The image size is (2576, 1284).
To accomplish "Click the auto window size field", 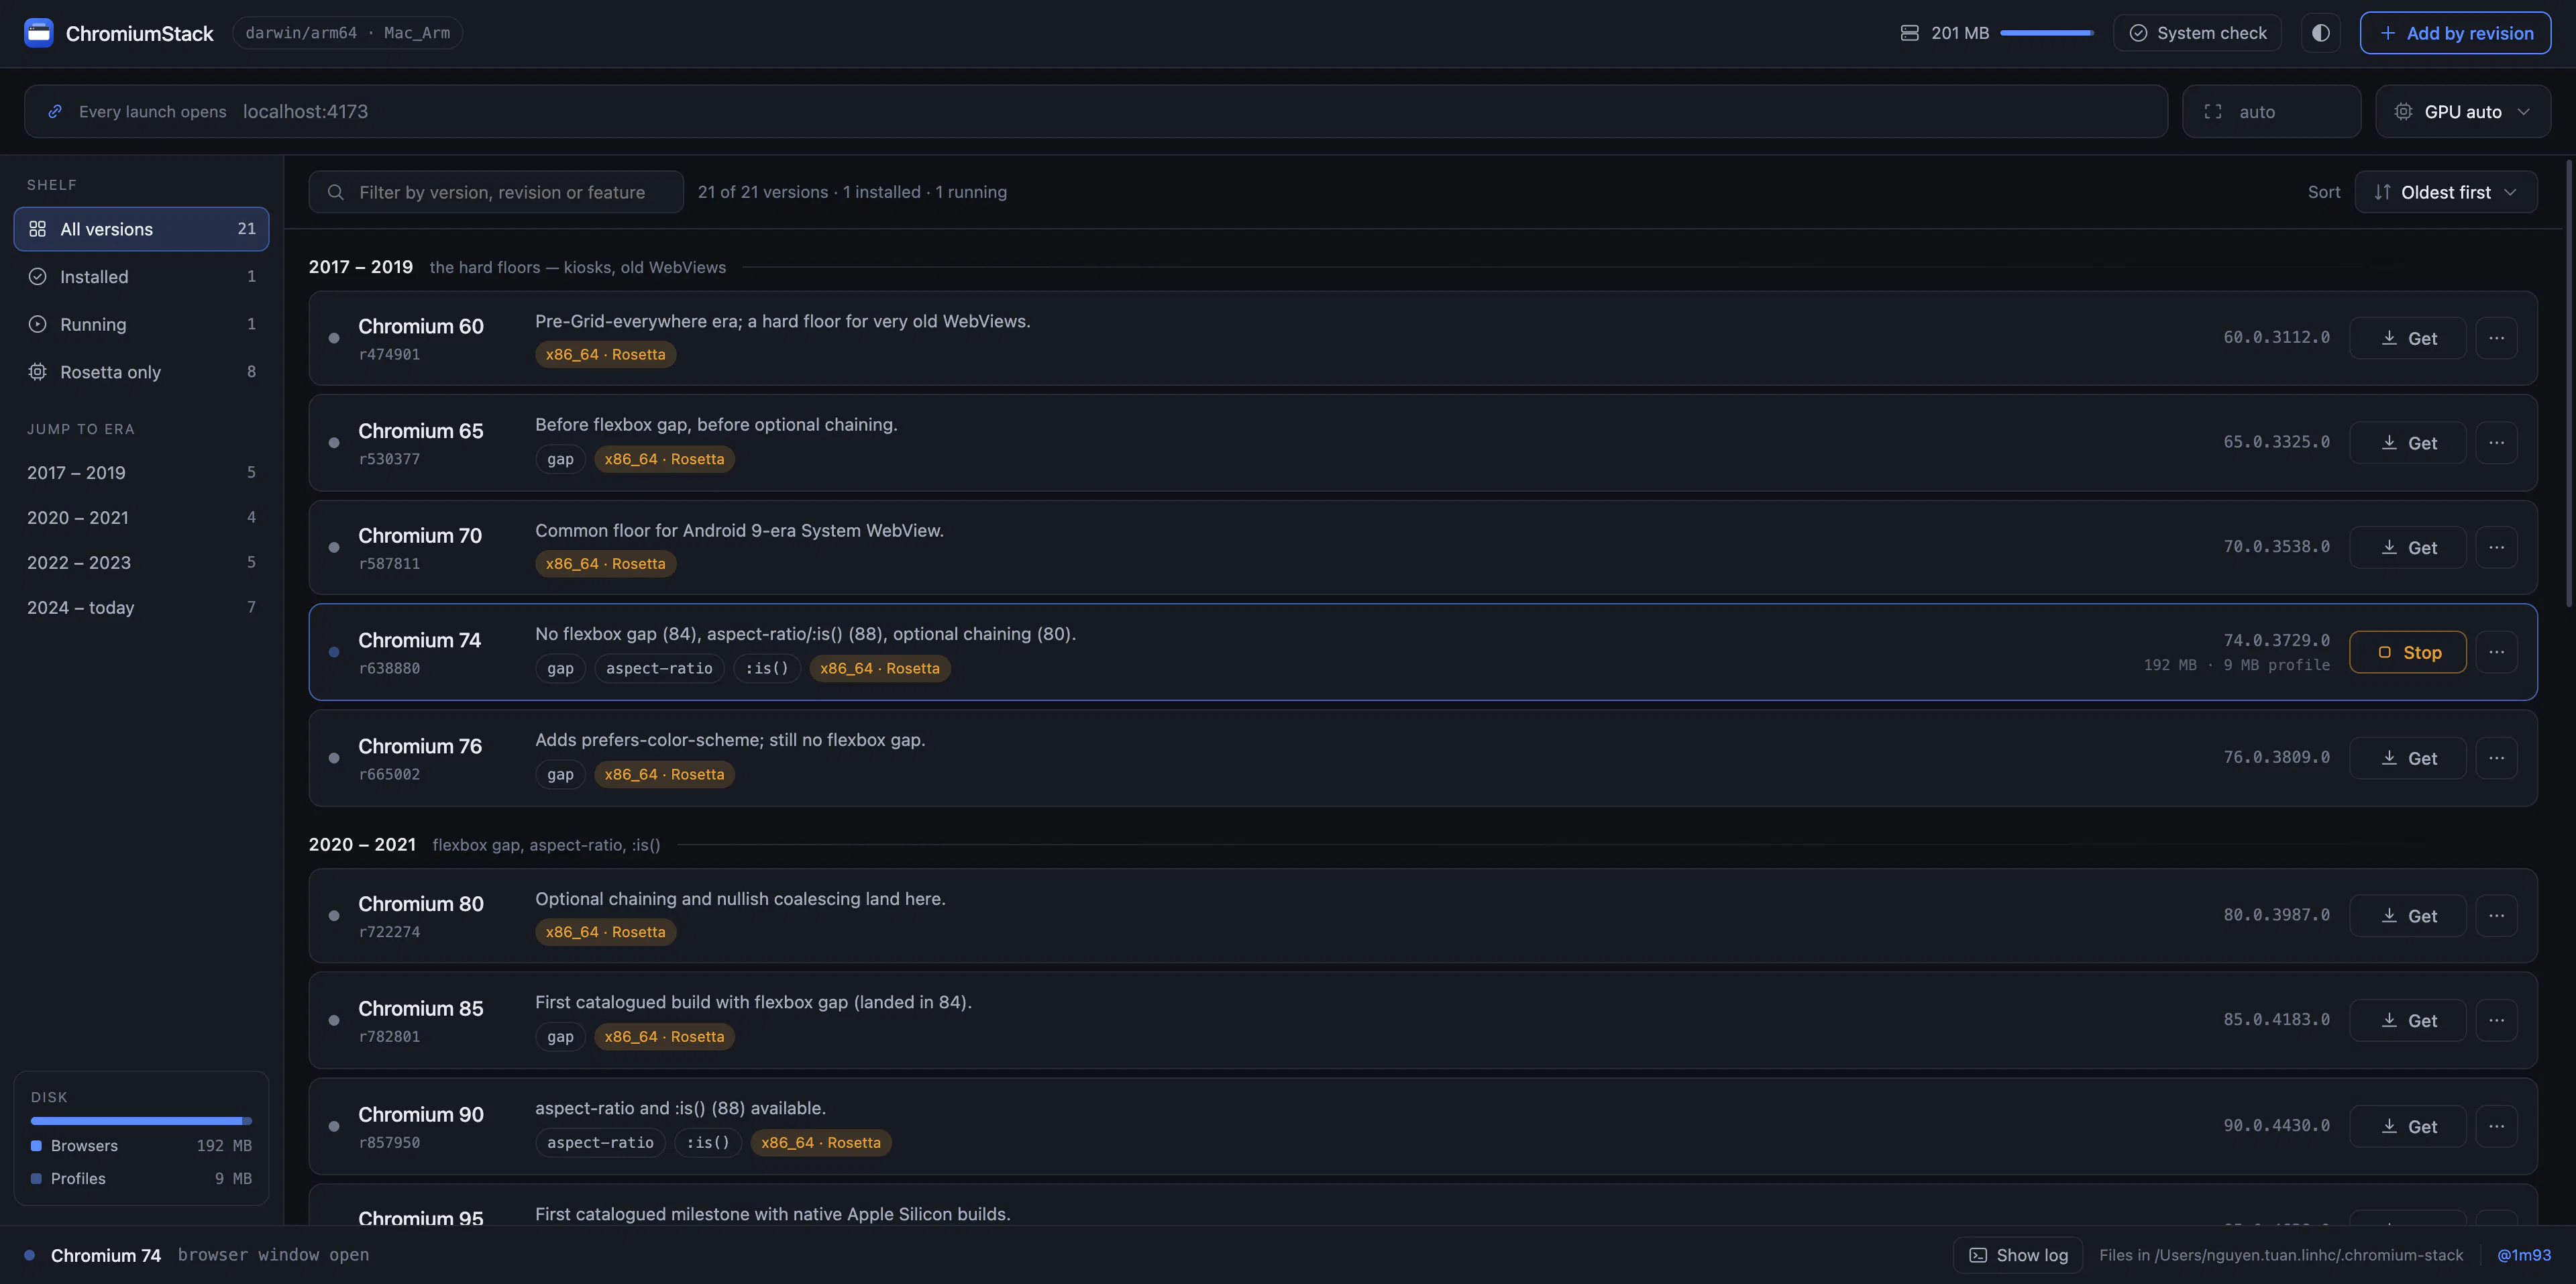I will point(2271,111).
